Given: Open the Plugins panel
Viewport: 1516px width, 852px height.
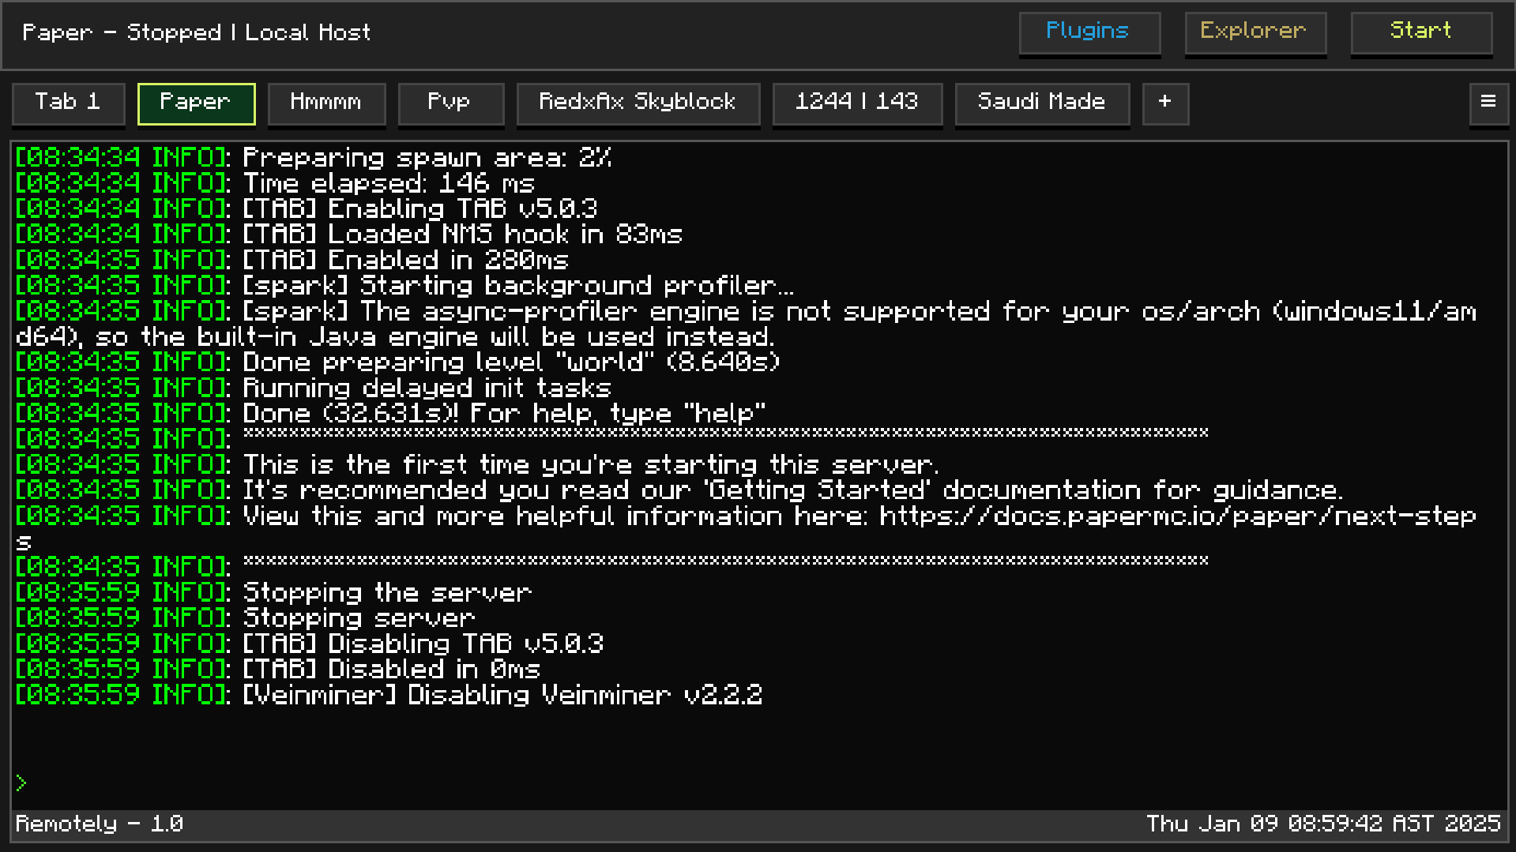Looking at the screenshot, I should coord(1089,33).
